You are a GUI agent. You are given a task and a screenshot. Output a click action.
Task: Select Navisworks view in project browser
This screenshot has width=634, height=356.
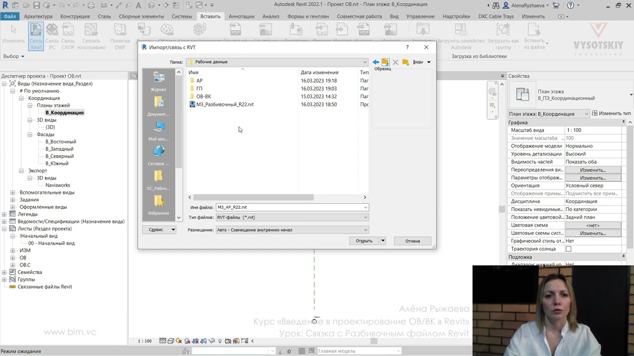[x=58, y=185]
